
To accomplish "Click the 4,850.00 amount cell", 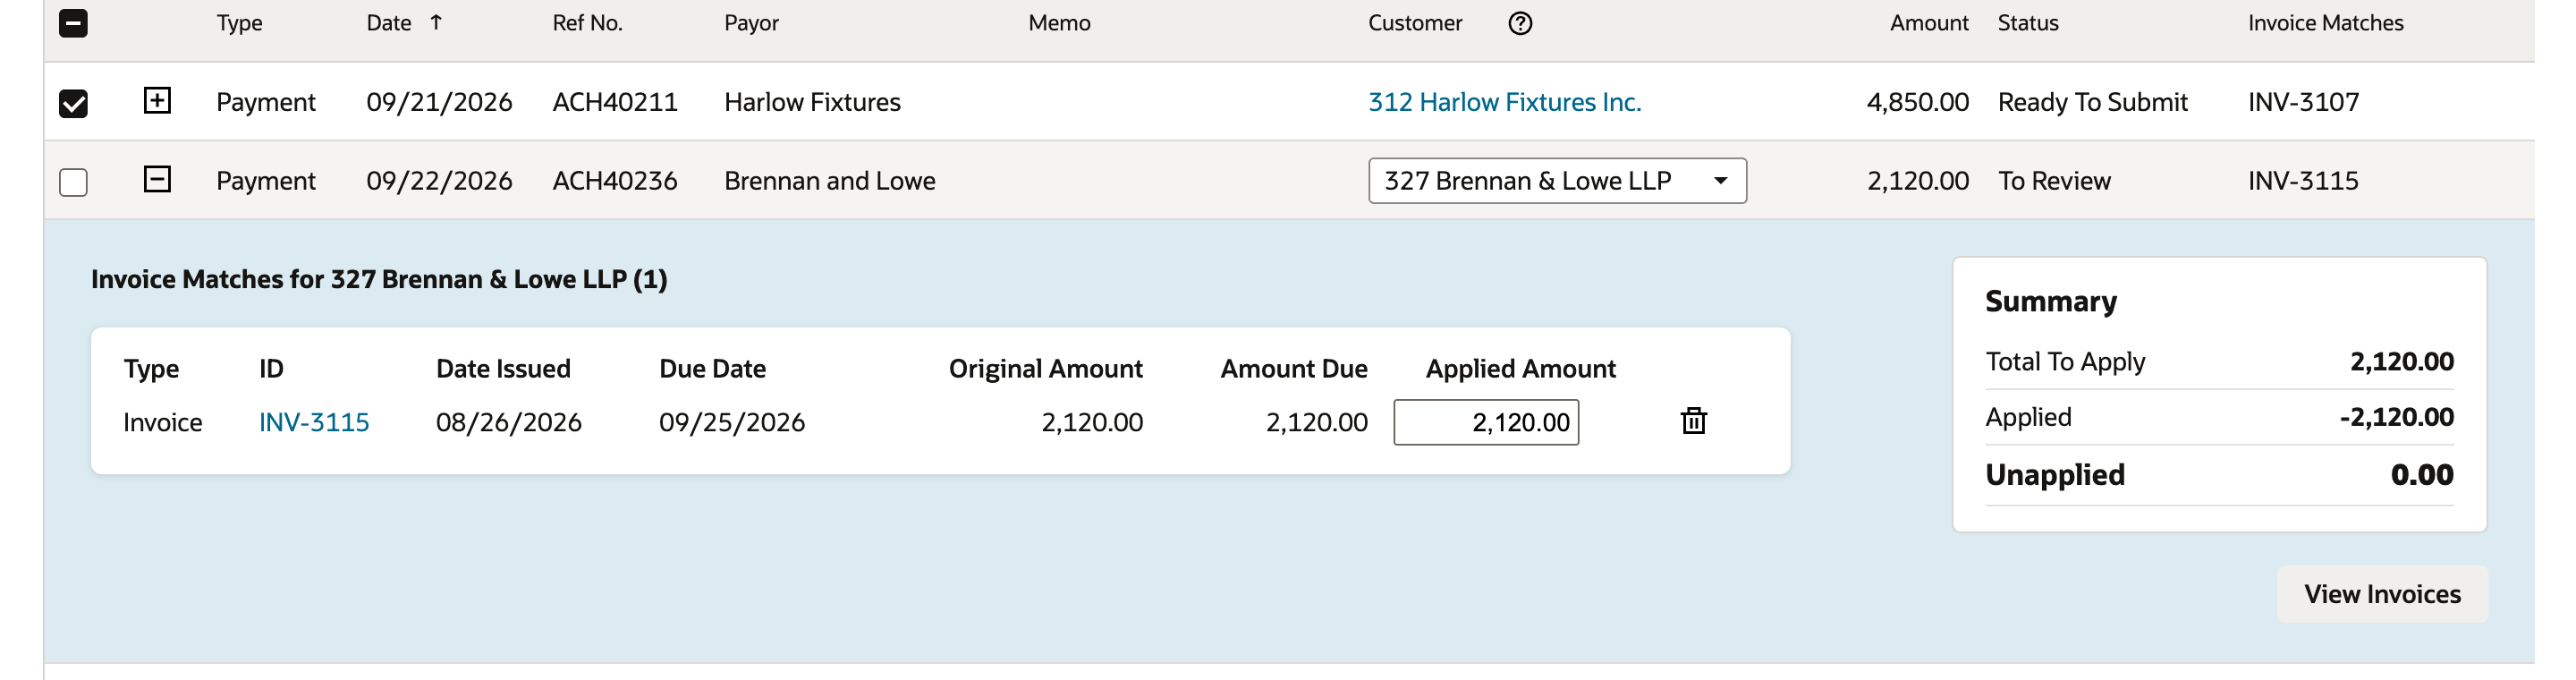I will tap(1917, 102).
